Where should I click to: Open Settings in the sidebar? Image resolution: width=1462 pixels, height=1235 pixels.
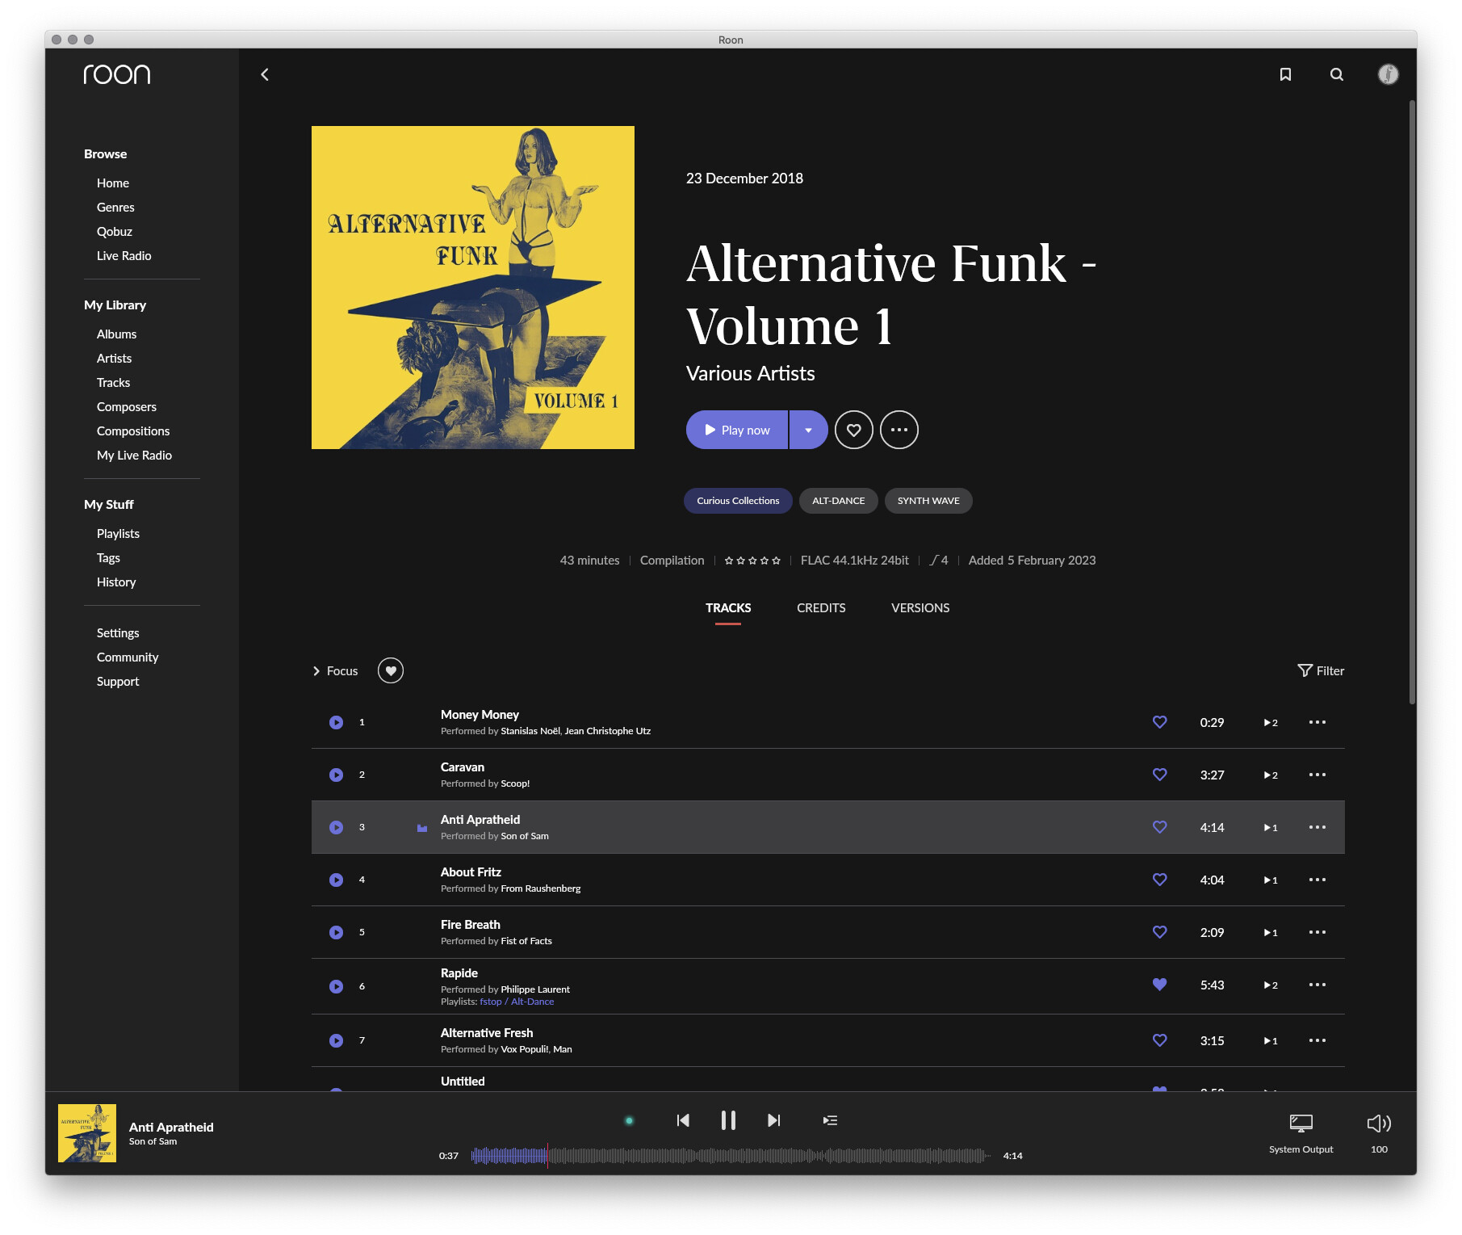coord(118,633)
